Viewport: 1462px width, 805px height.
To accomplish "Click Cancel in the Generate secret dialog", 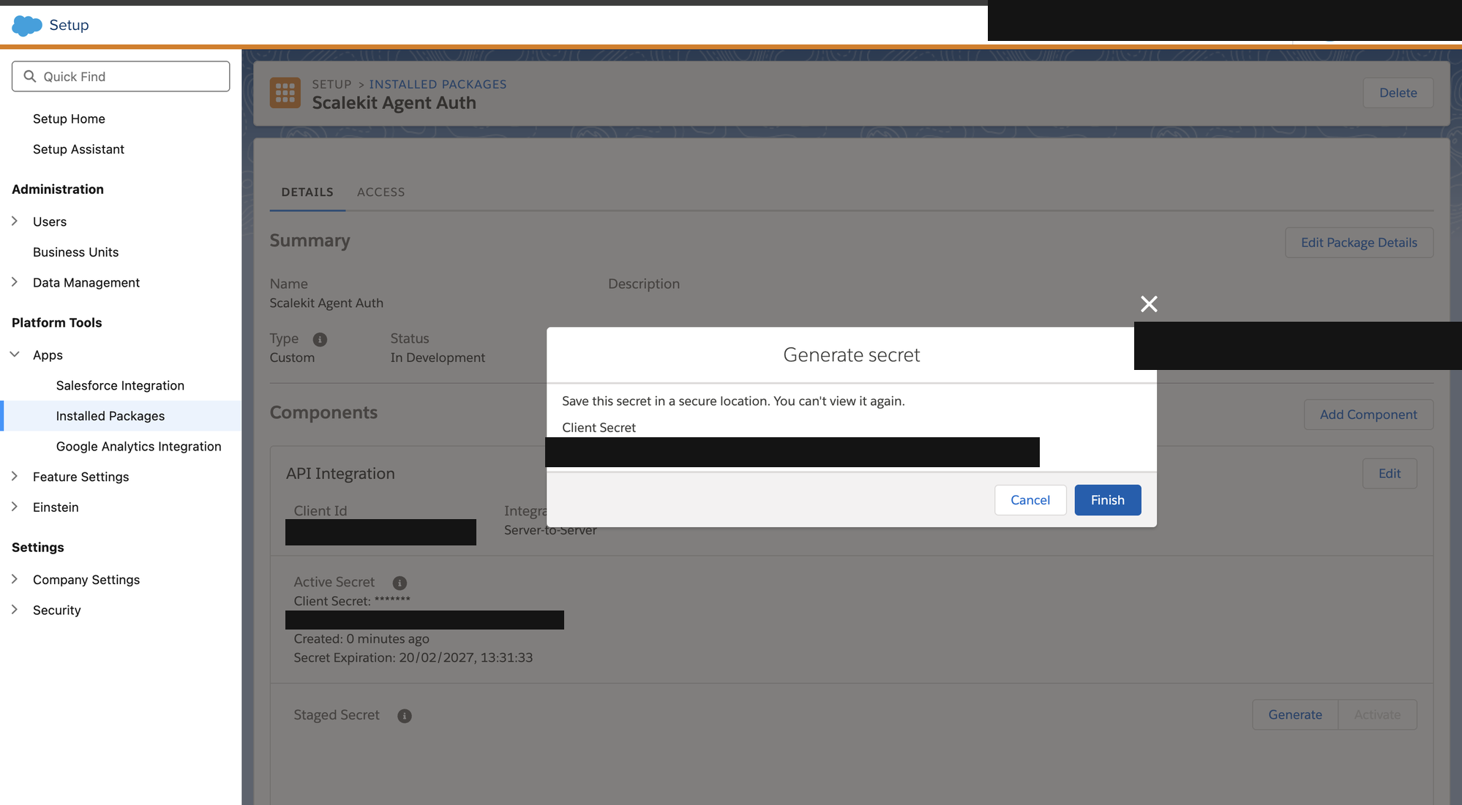I will pos(1030,500).
